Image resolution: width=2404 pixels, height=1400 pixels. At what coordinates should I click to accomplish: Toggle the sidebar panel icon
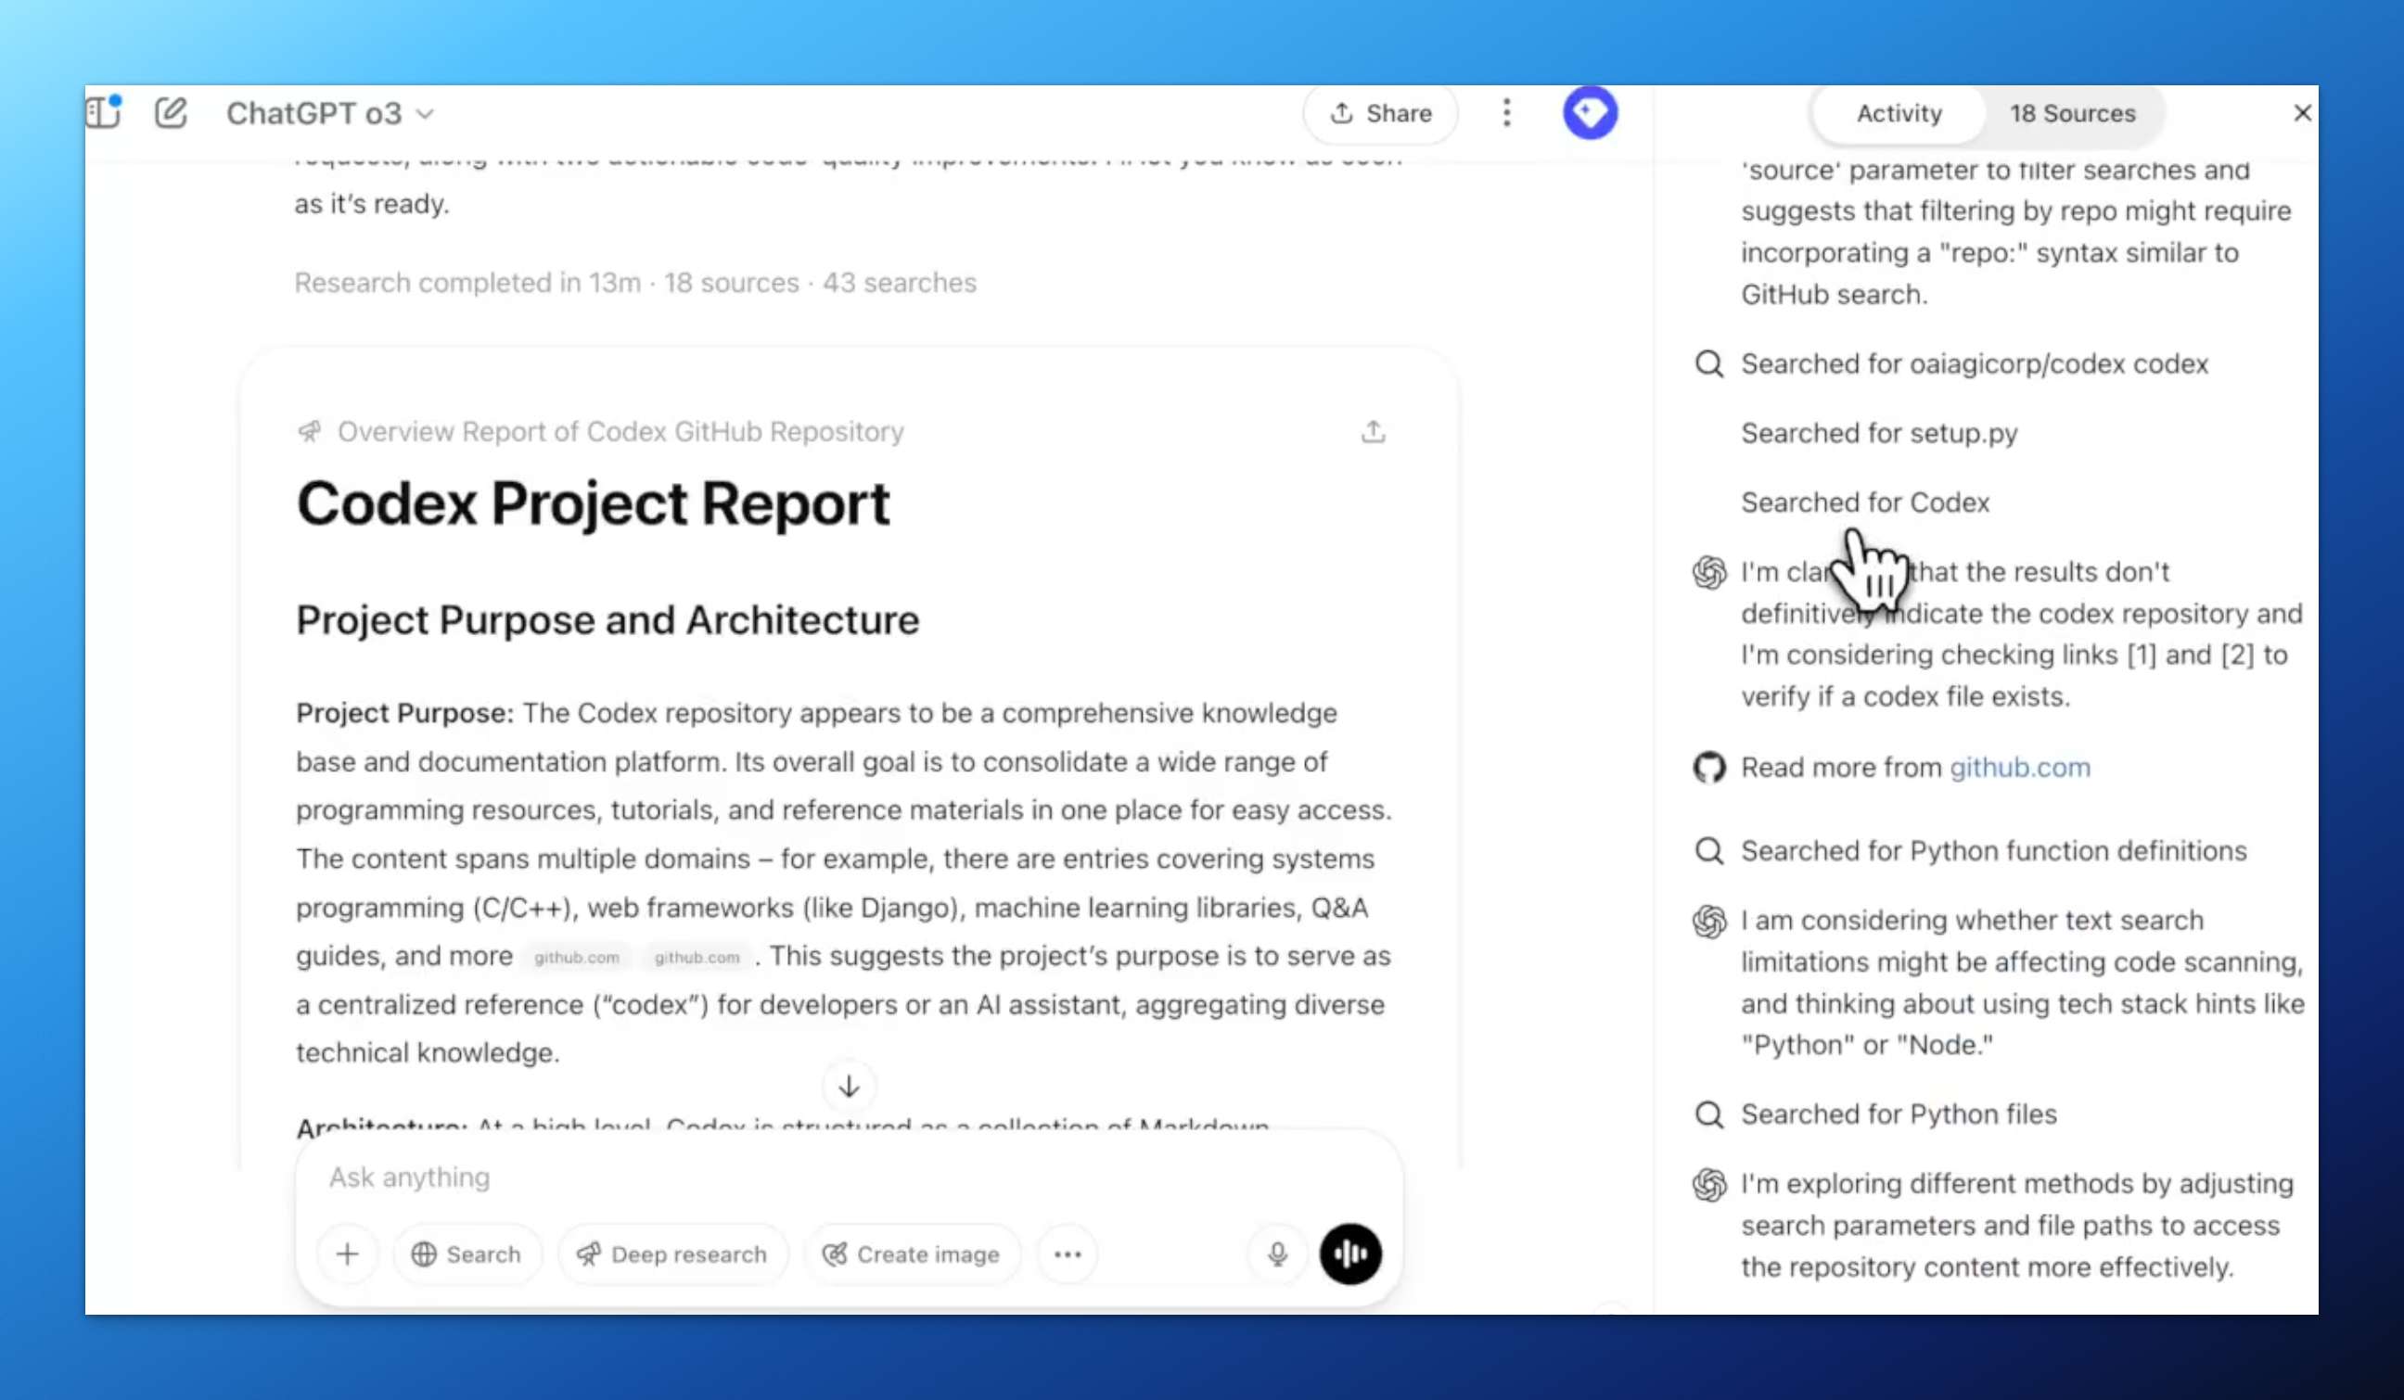[x=103, y=112]
